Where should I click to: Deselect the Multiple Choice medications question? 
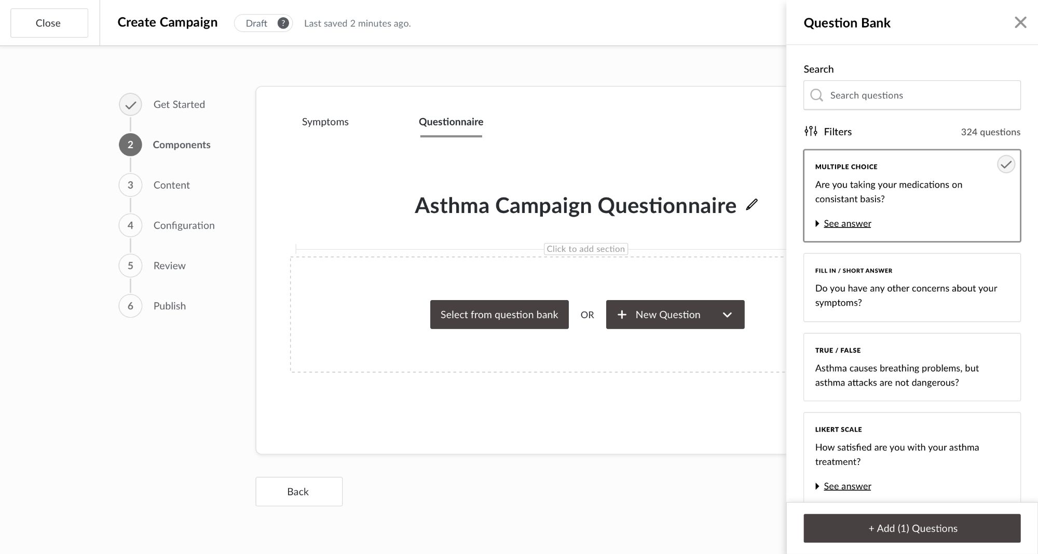pos(1006,164)
